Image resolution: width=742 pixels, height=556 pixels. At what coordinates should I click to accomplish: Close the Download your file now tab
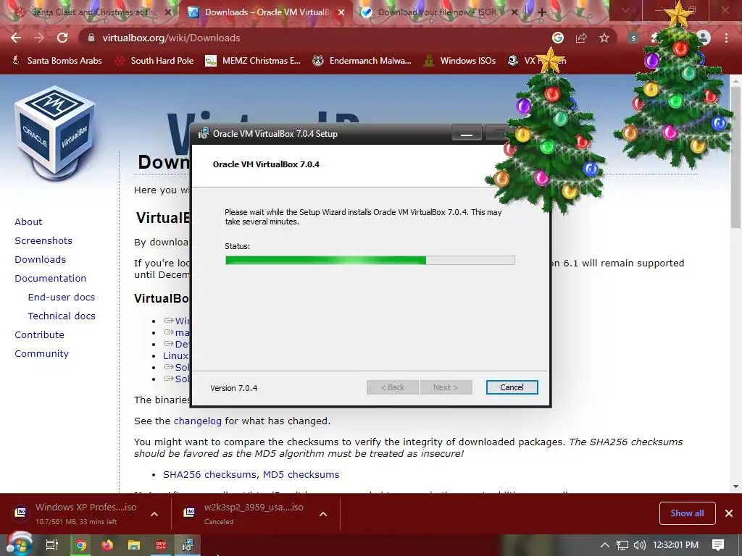coord(514,13)
